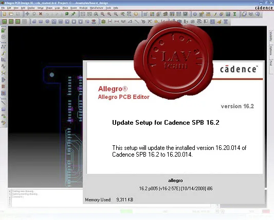Click the cadence logo on splash dialog
This screenshot has height=220, width=274.
pyautogui.click(x=239, y=69)
